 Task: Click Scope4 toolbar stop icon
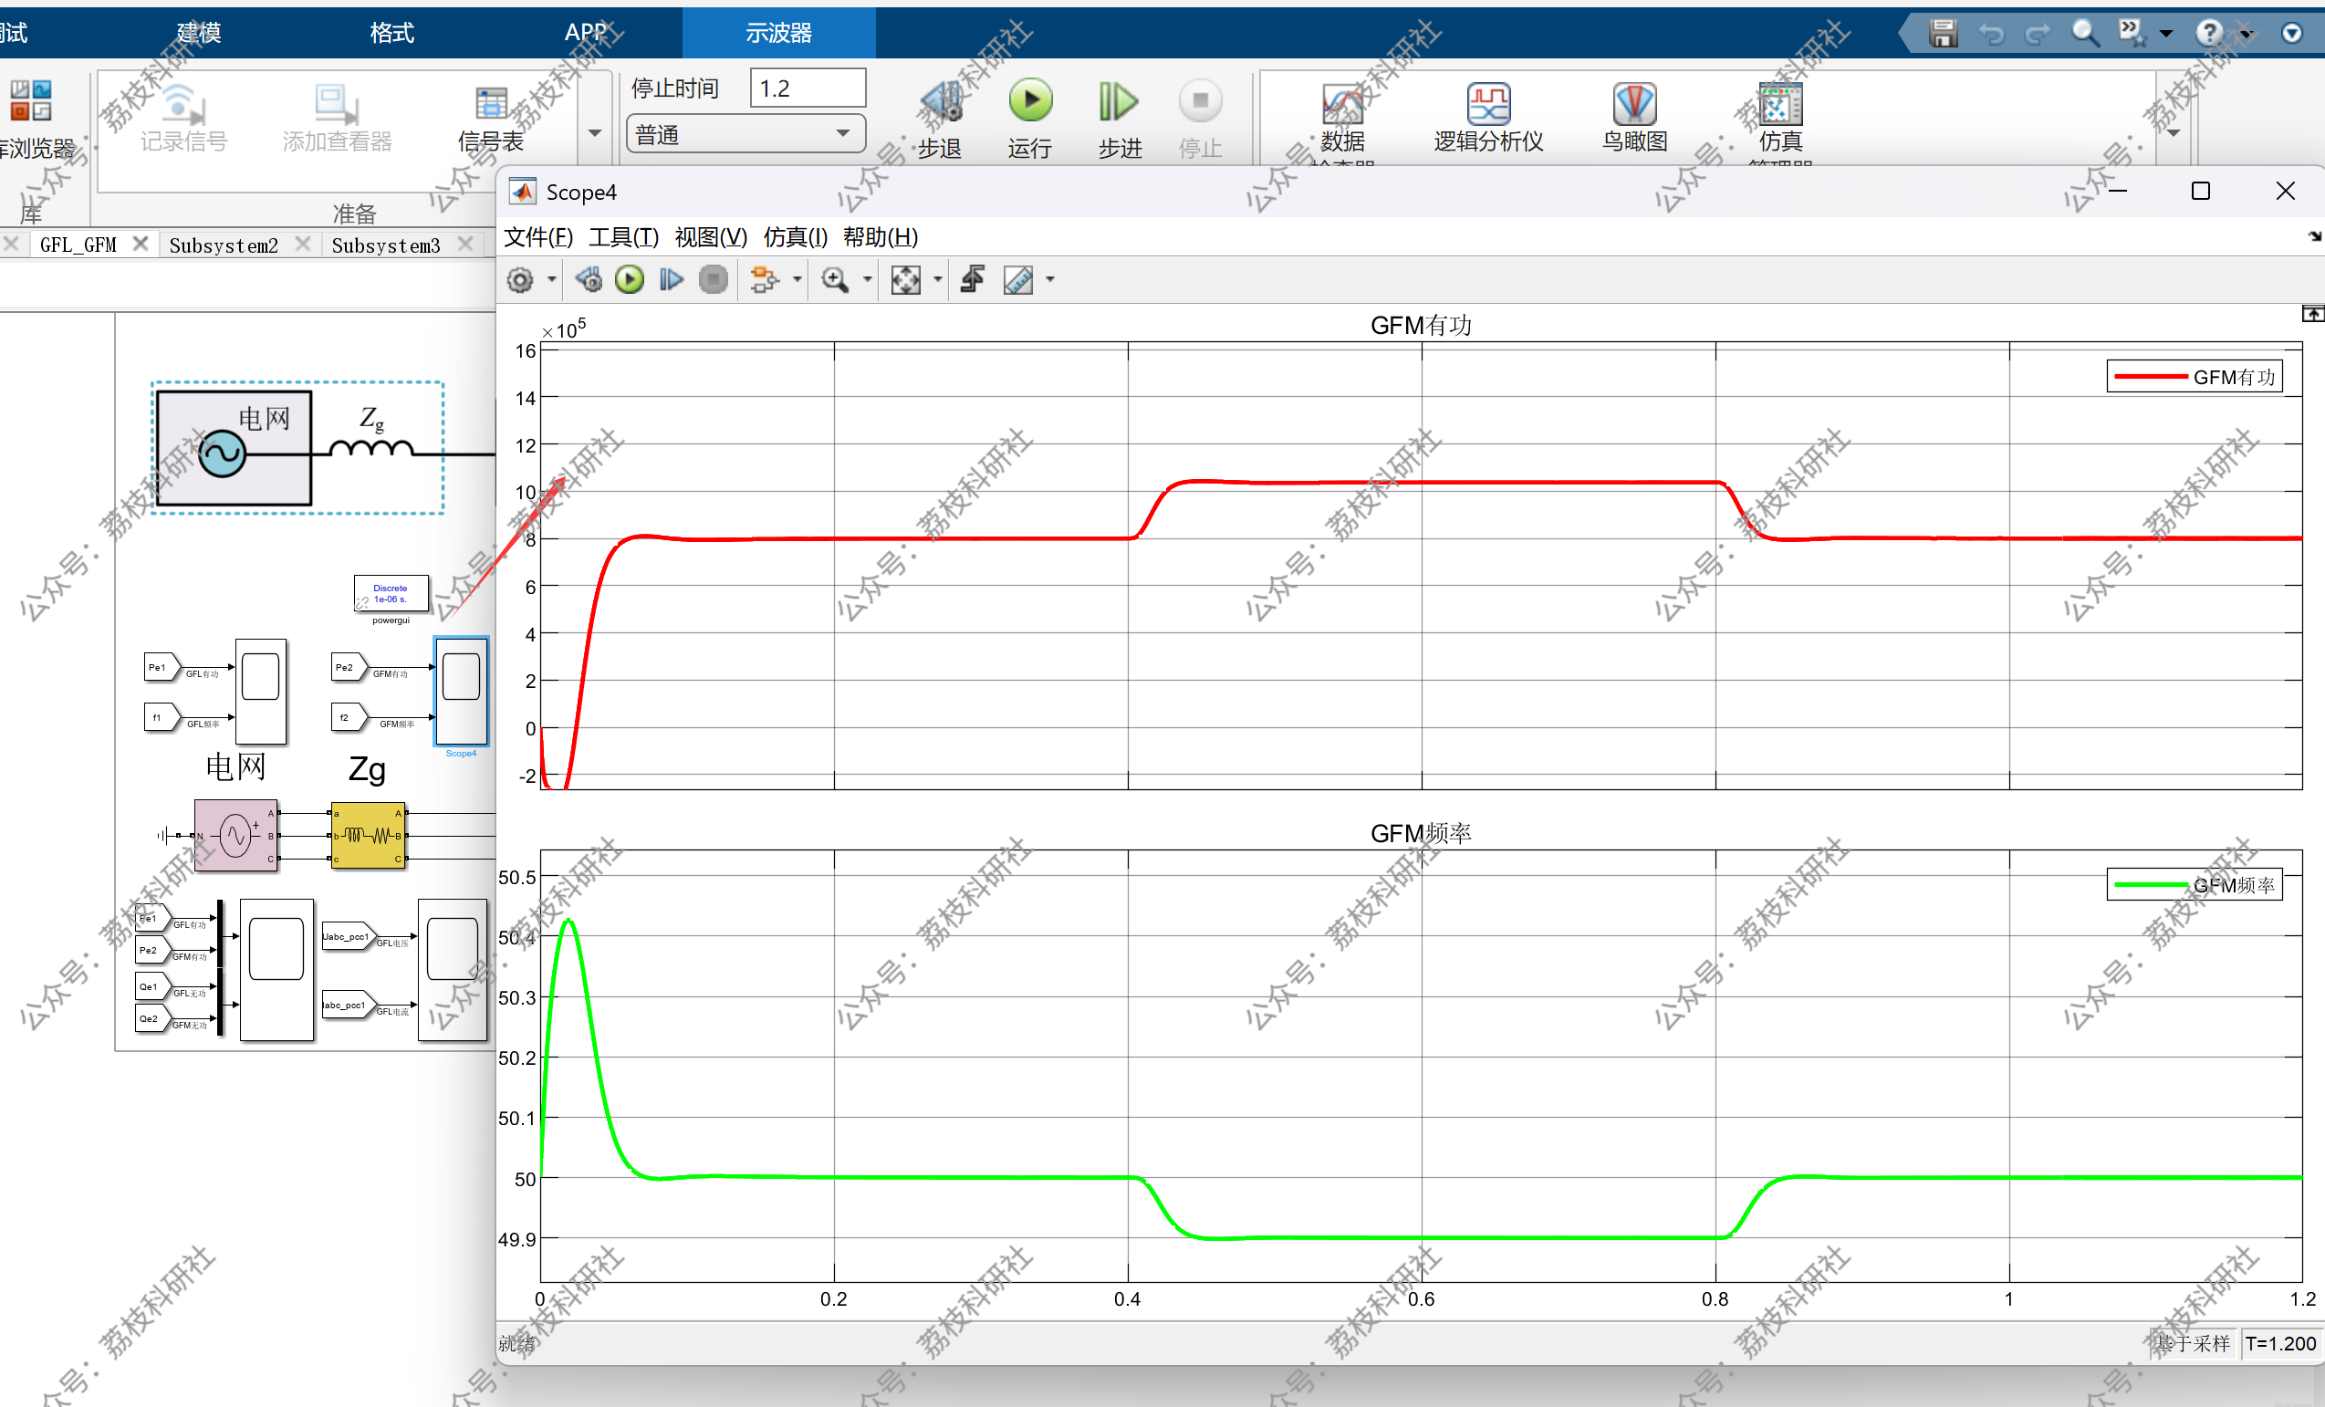coord(714,279)
